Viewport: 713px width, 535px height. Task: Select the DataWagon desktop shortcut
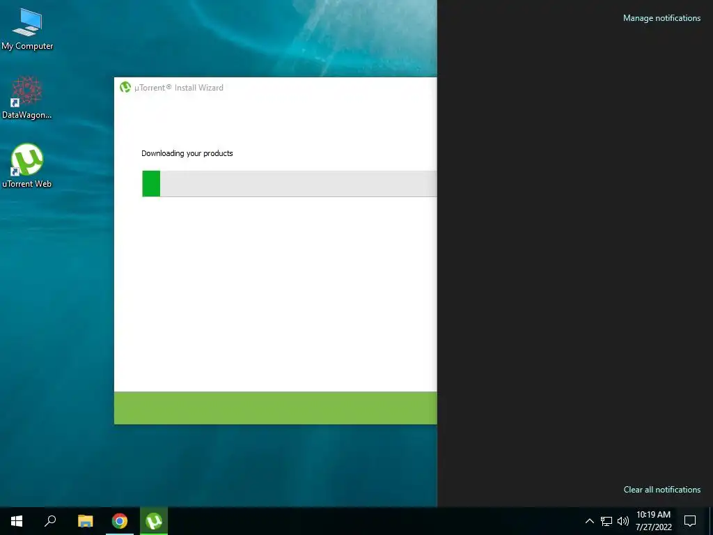pyautogui.click(x=27, y=98)
